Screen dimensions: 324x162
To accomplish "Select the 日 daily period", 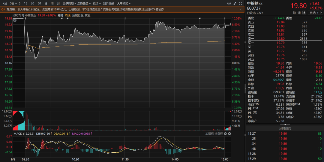I will coord(46,4).
